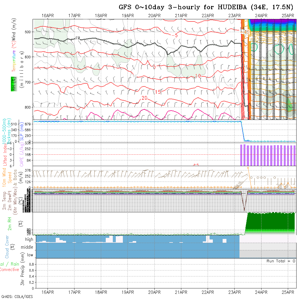Click the 600 millibar pressure tick label
The height and width of the screenshot is (299, 299).
click(28, 57)
